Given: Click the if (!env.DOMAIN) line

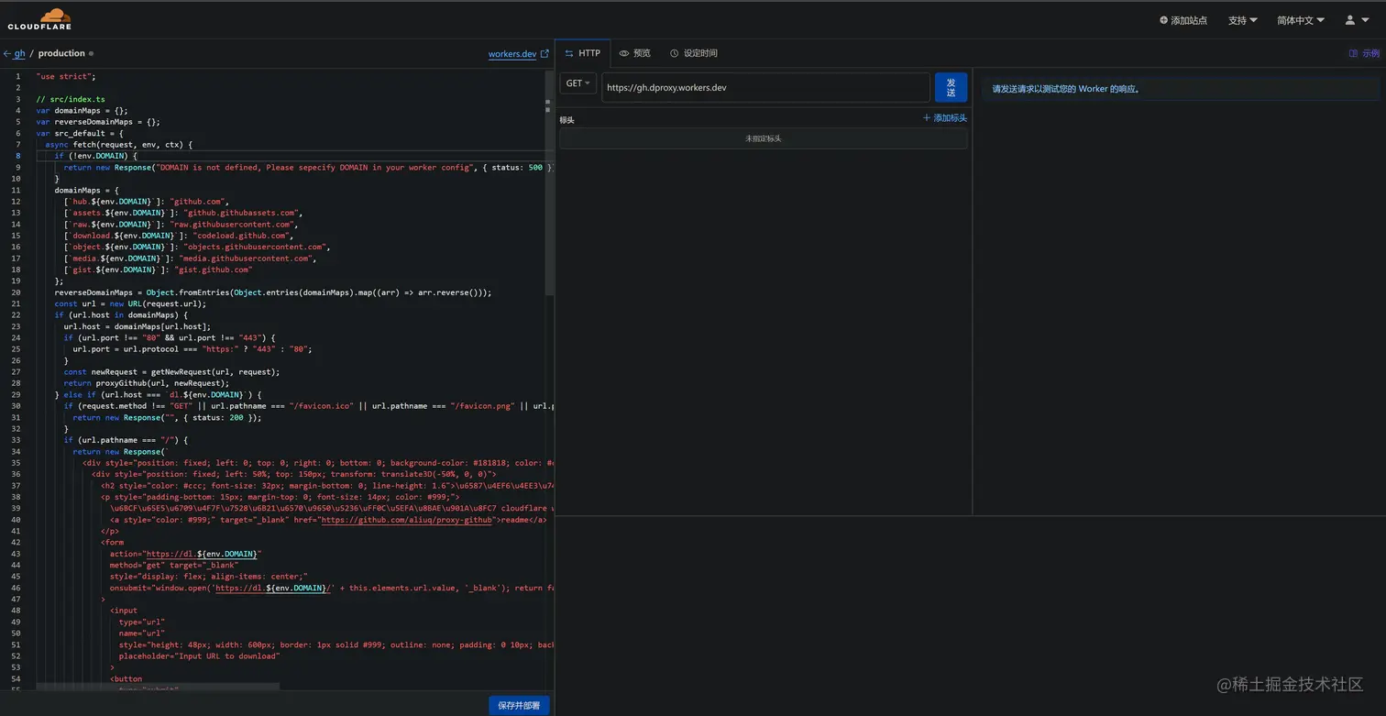Looking at the screenshot, I should point(96,156).
